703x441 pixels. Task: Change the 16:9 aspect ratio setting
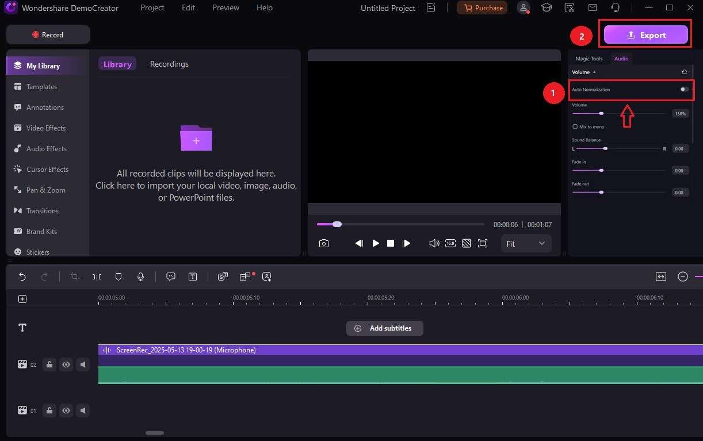click(450, 243)
